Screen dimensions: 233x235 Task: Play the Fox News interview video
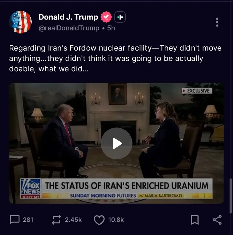click(116, 143)
